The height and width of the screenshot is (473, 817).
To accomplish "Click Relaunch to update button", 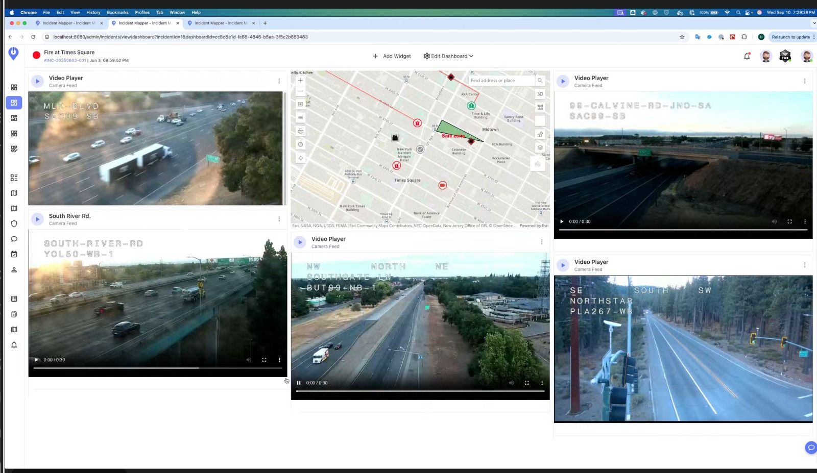I will pyautogui.click(x=790, y=37).
